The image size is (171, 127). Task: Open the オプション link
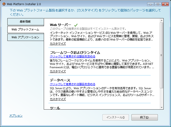pyautogui.click(x=16, y=116)
